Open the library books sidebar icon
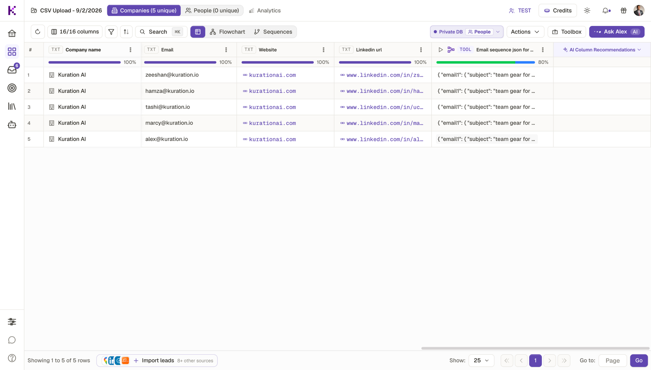The image size is (651, 370). 12,106
